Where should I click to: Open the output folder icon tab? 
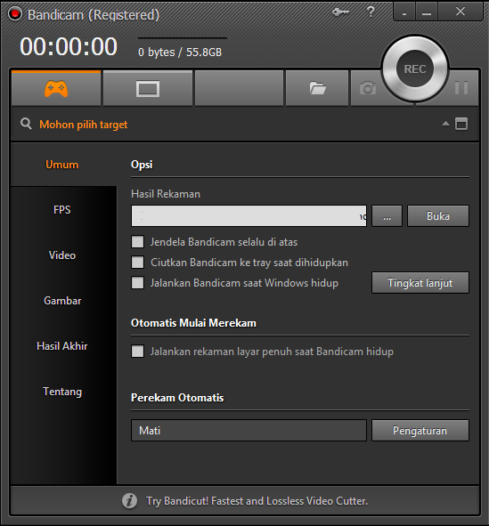pos(317,88)
